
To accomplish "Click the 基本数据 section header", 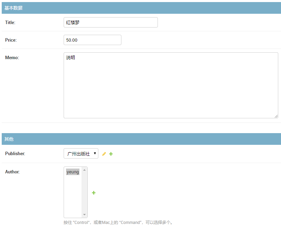I will 141,8.
